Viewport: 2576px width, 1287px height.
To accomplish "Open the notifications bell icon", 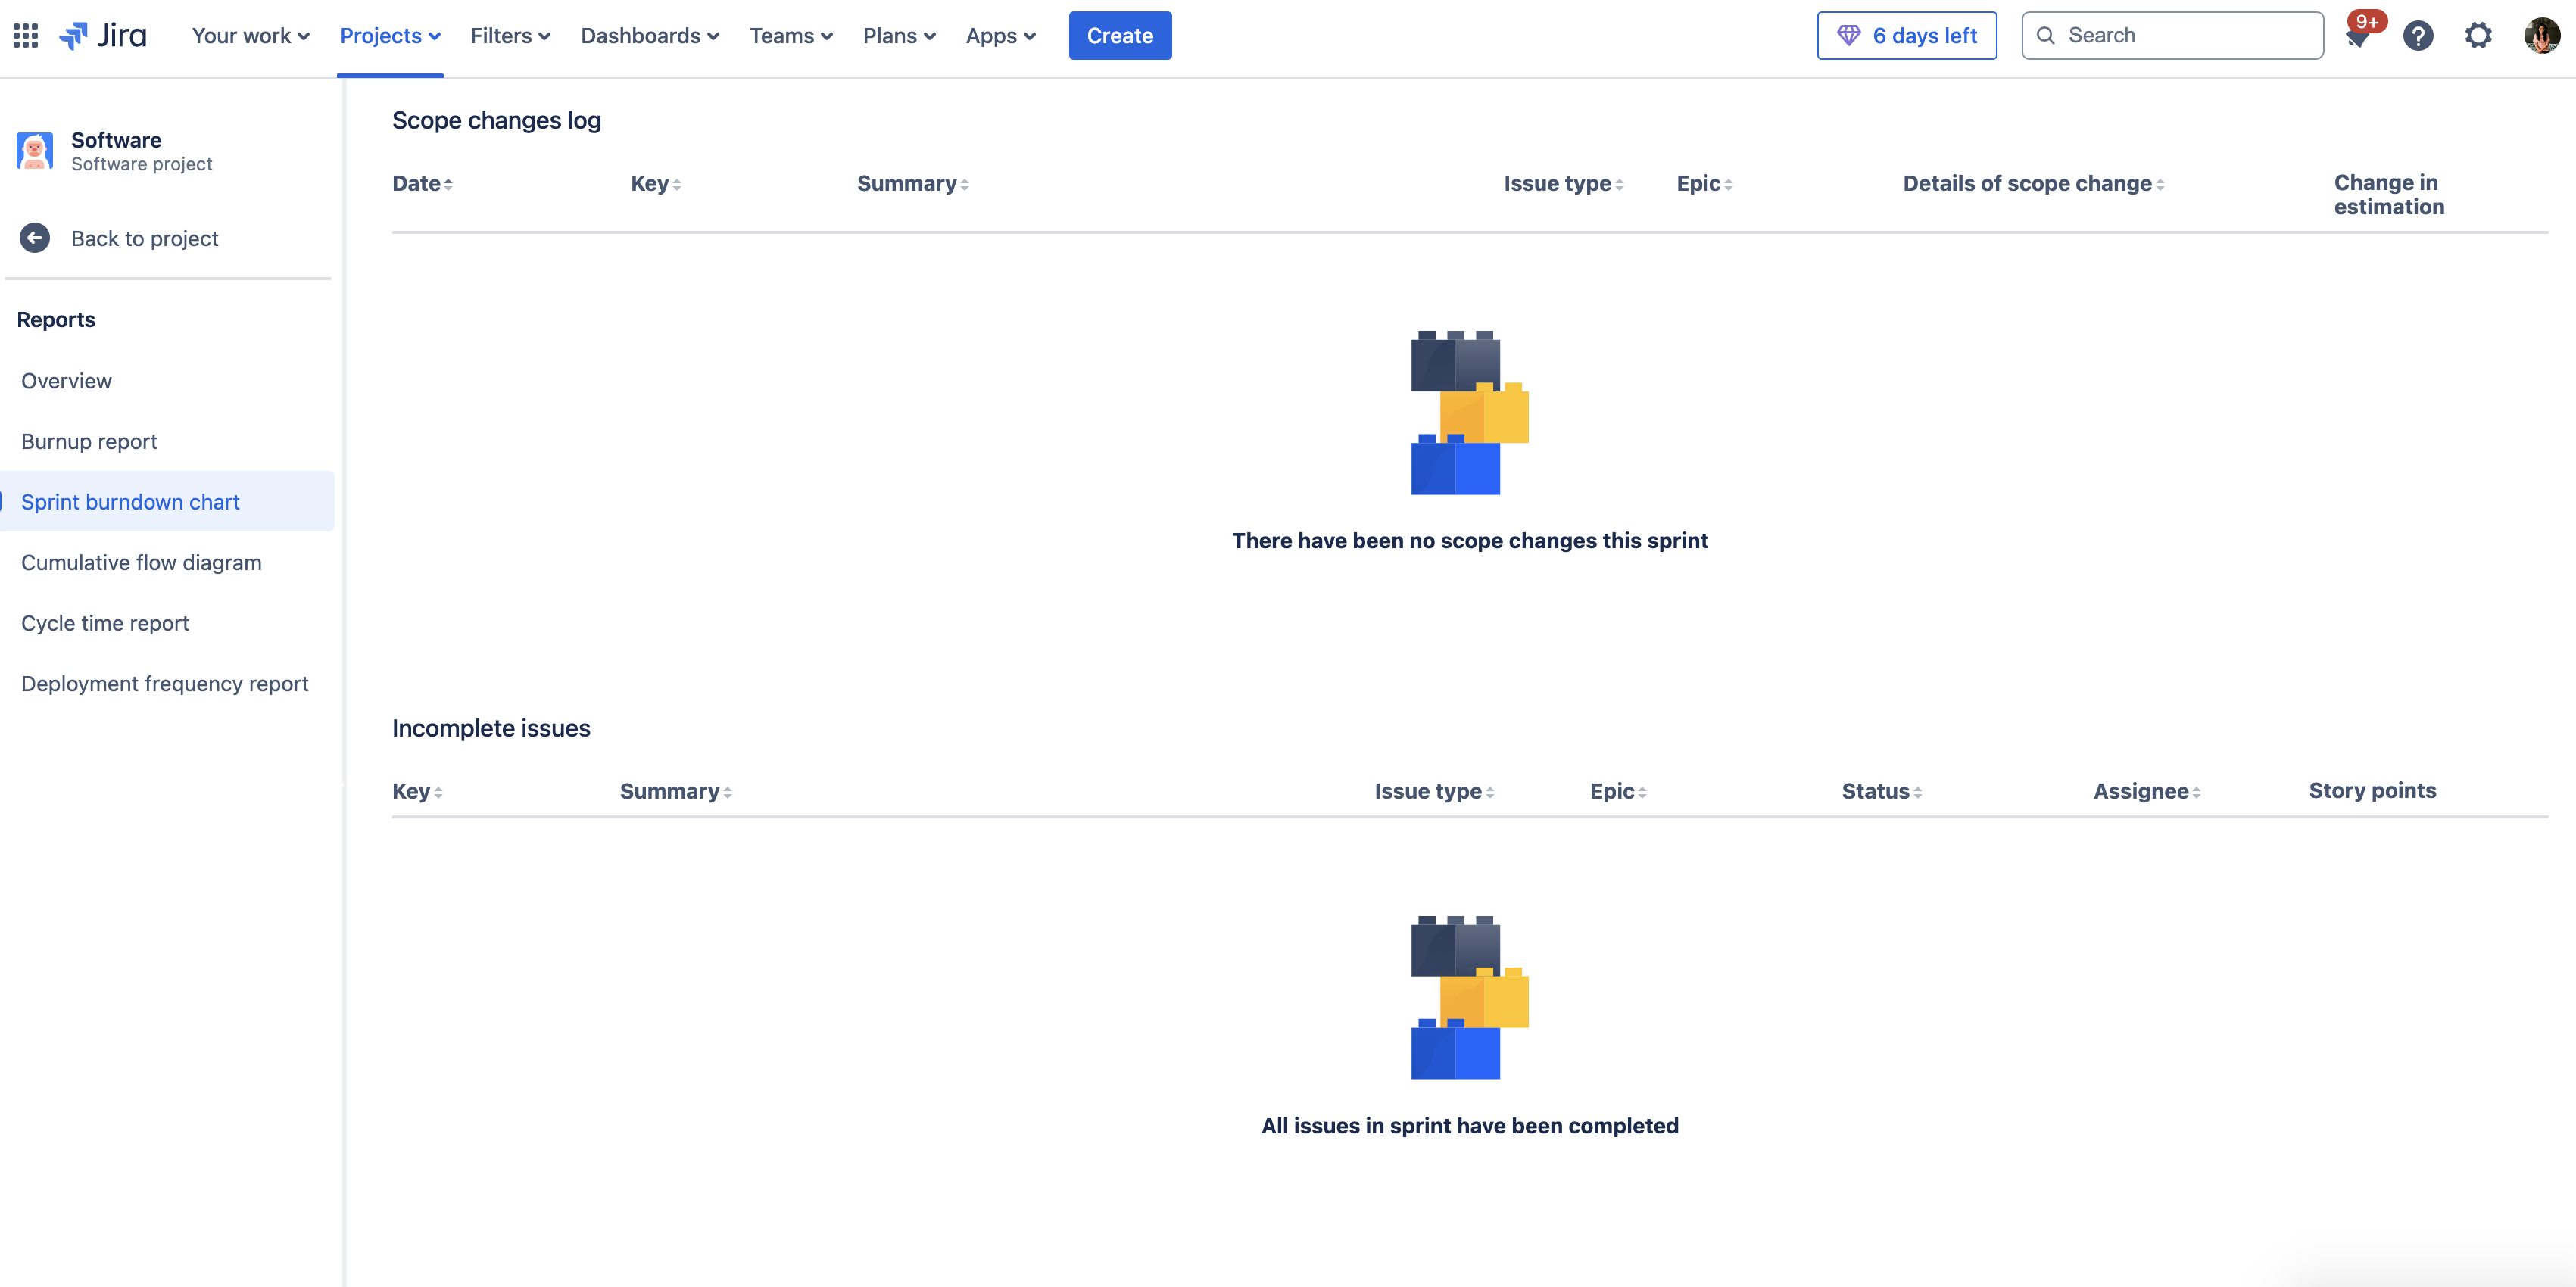I will pos(2358,37).
